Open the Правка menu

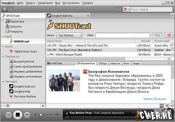coord(31,3)
